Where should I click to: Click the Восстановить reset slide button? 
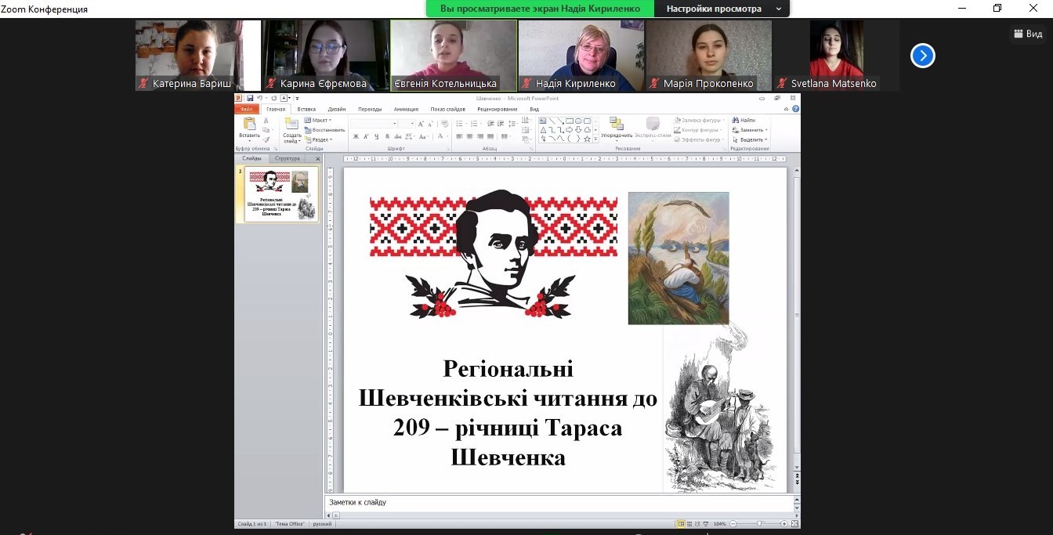coord(324,130)
